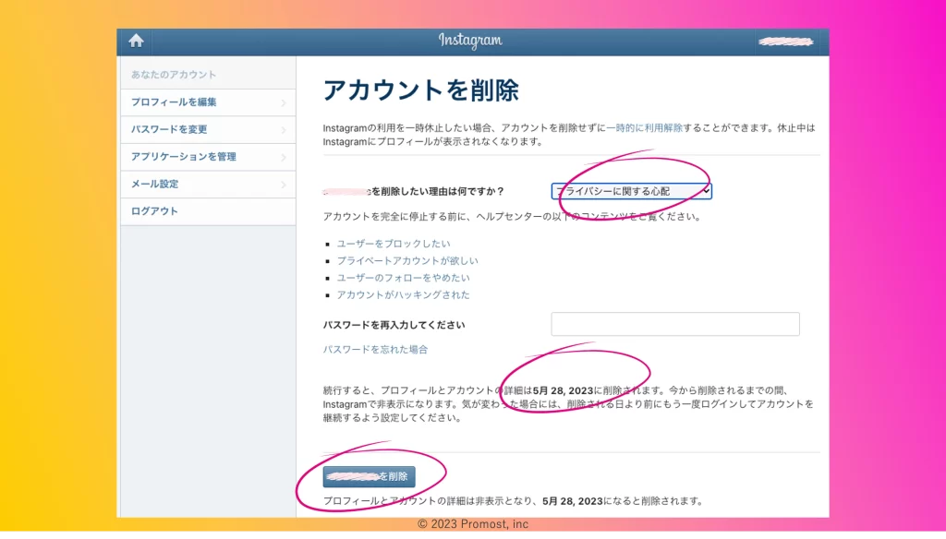Viewport: 946px width, 539px height.
Task: Click the あなたのアカウント sidebar header
Action: [174, 75]
